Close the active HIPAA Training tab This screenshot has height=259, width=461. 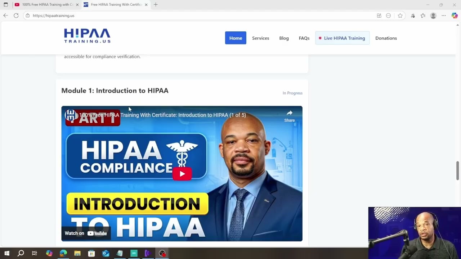(146, 5)
